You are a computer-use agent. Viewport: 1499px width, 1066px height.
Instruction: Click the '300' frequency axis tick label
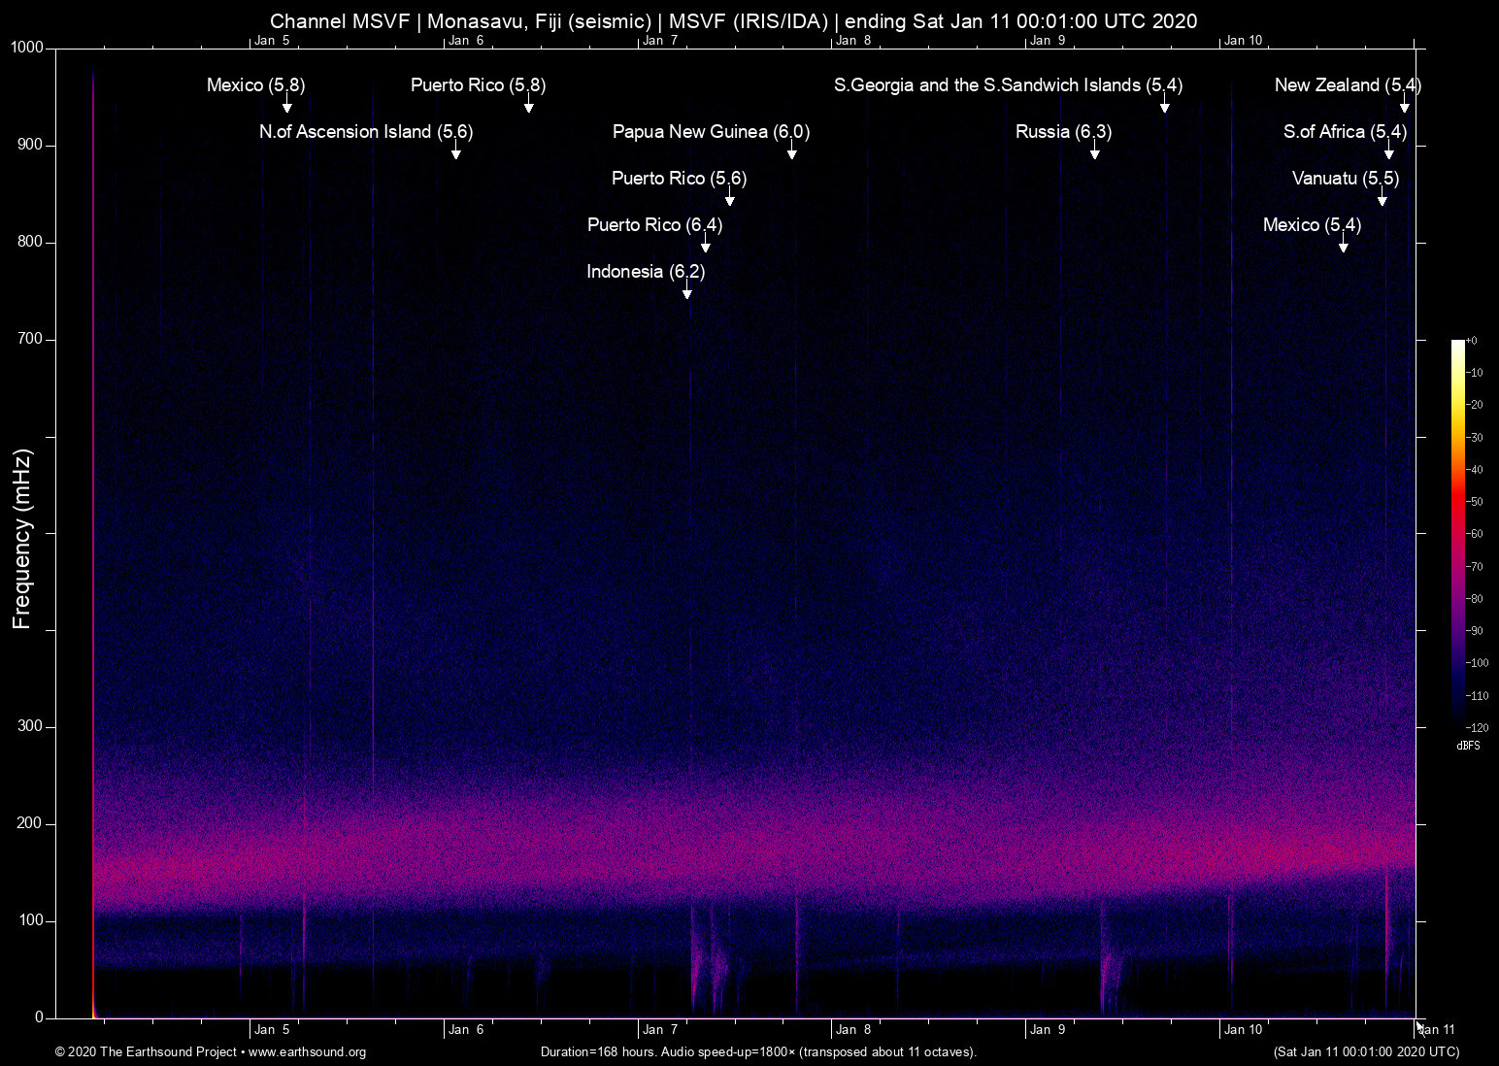(x=30, y=726)
